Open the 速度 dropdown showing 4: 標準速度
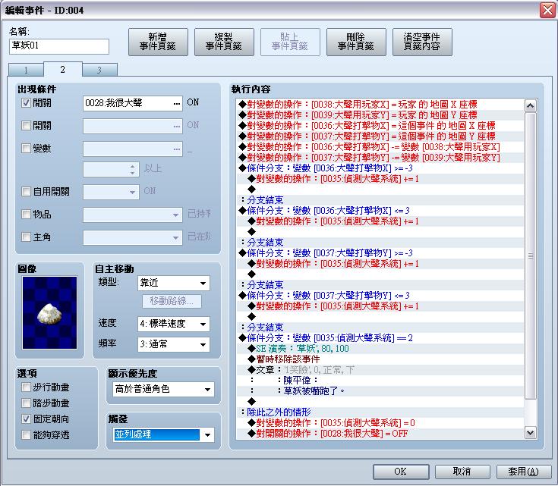This screenshot has width=558, height=486. [x=174, y=324]
